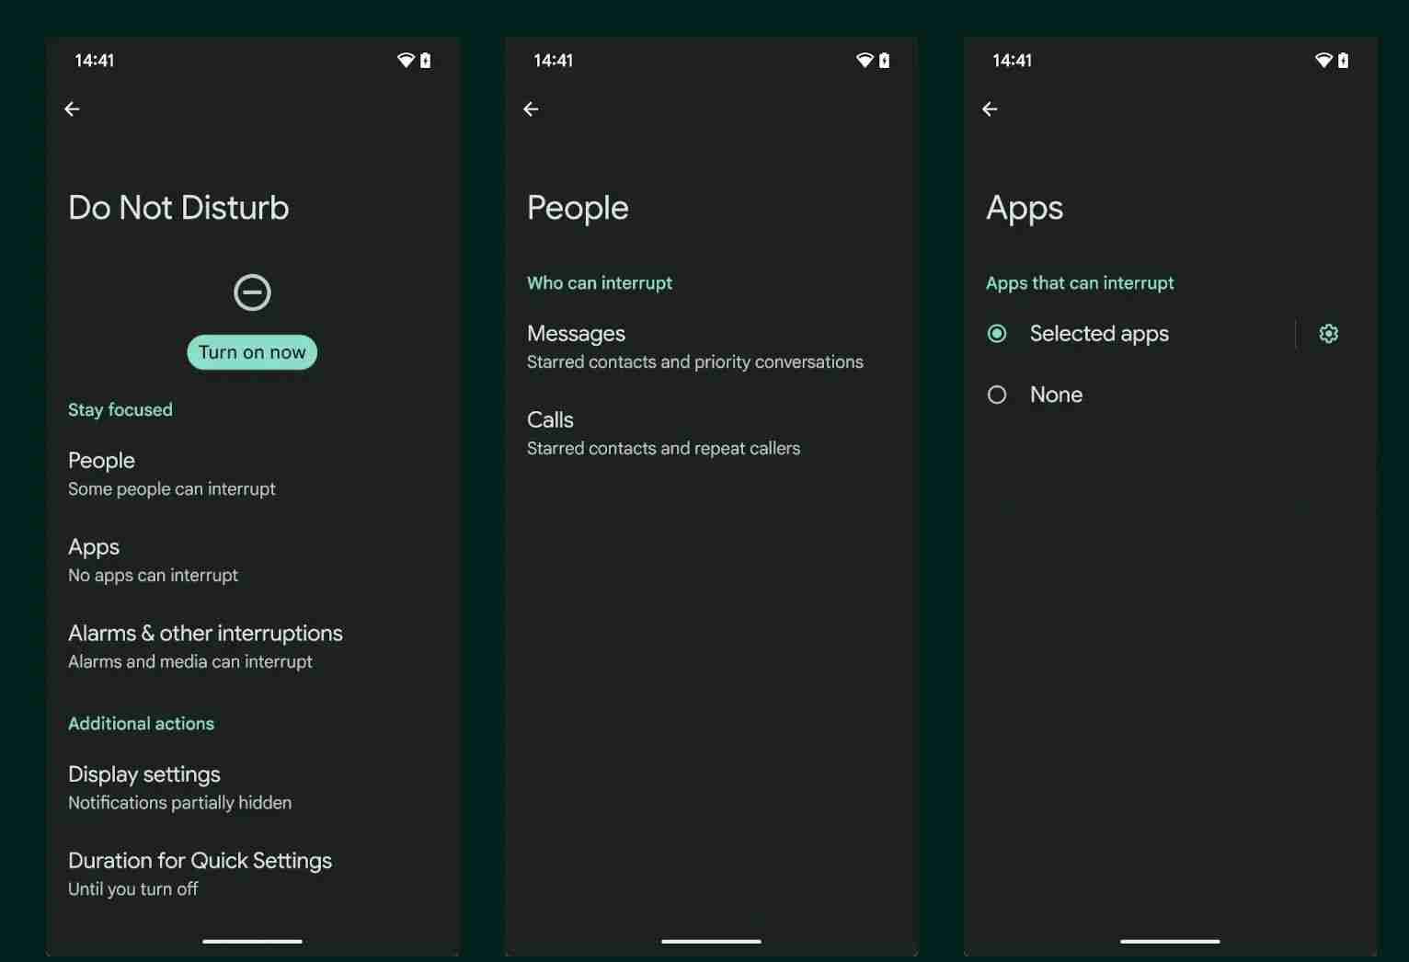Tap back arrow on the Apps screen
The image size is (1409, 962).
[x=990, y=109]
